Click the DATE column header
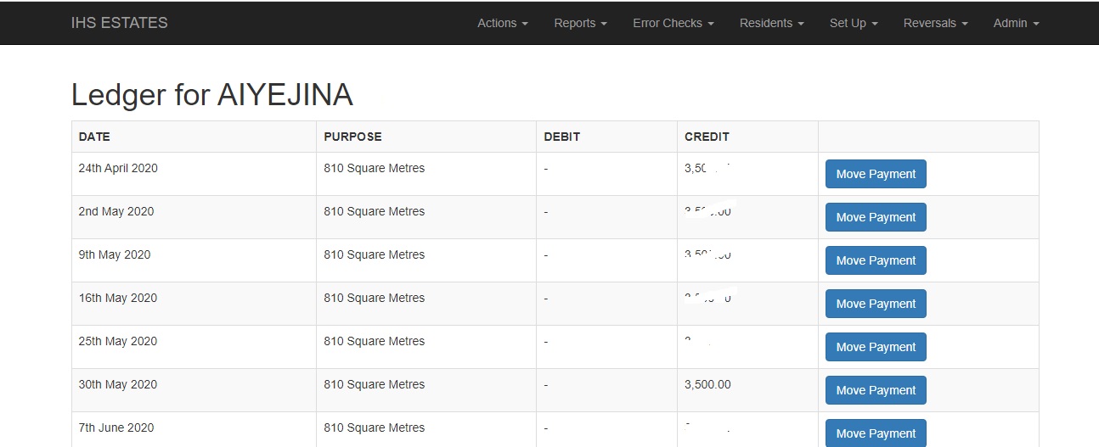 coord(94,137)
